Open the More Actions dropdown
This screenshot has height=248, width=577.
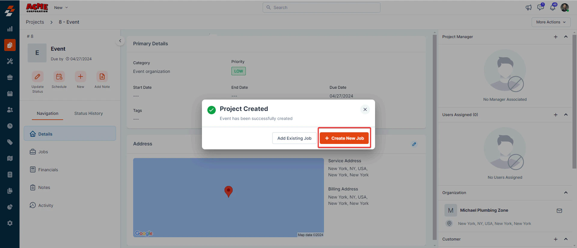tap(551, 22)
